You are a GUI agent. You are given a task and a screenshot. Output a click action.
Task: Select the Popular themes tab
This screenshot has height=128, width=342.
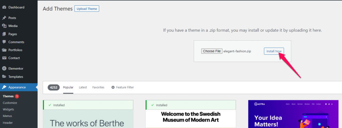pyautogui.click(x=68, y=87)
